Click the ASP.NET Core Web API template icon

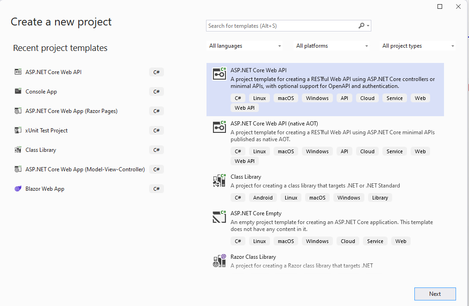point(219,74)
